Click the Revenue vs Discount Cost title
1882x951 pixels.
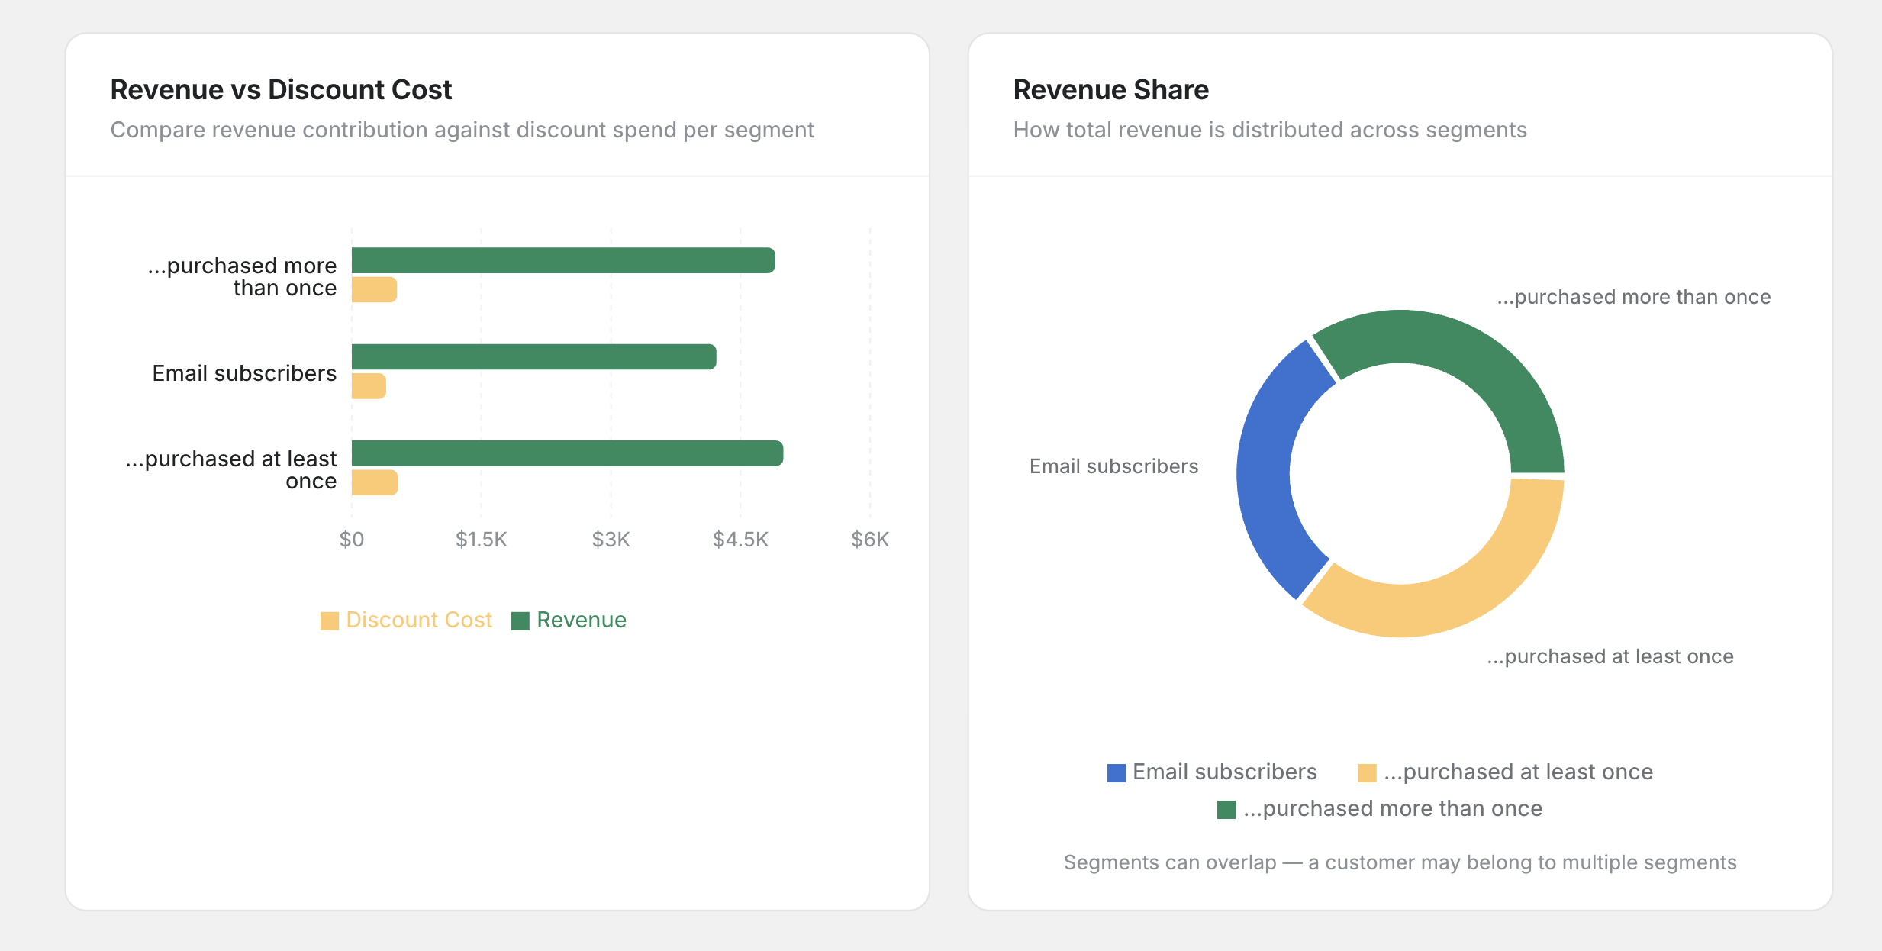pyautogui.click(x=280, y=89)
